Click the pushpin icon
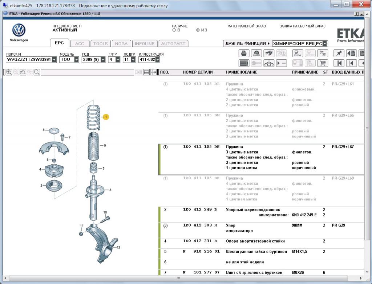Viewport: 372px width, 284px height. 339,53
